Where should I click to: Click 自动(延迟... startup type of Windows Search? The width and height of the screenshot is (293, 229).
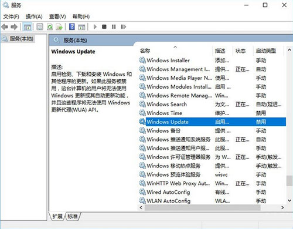(x=269, y=105)
